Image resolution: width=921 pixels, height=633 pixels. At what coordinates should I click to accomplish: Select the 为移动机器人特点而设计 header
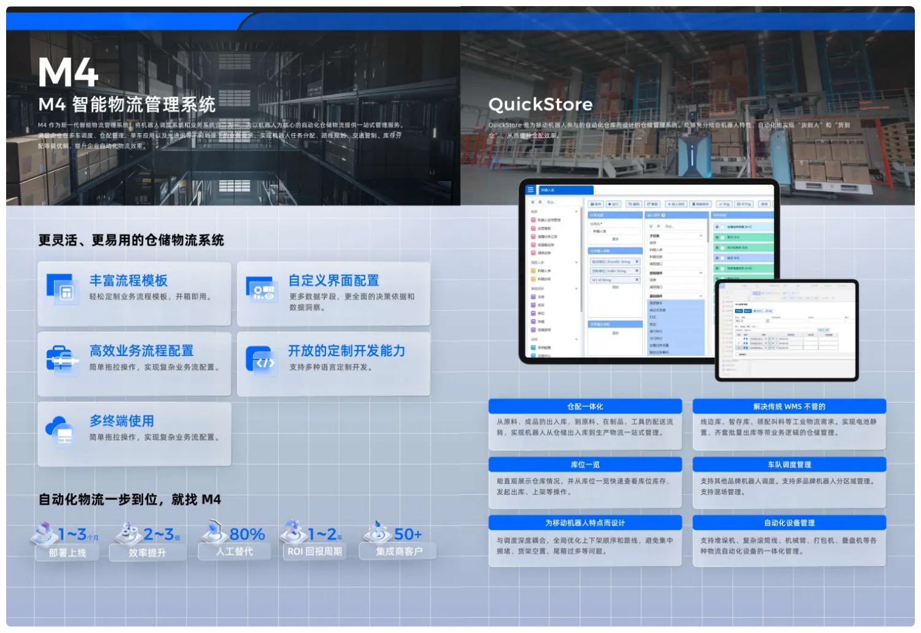click(585, 523)
